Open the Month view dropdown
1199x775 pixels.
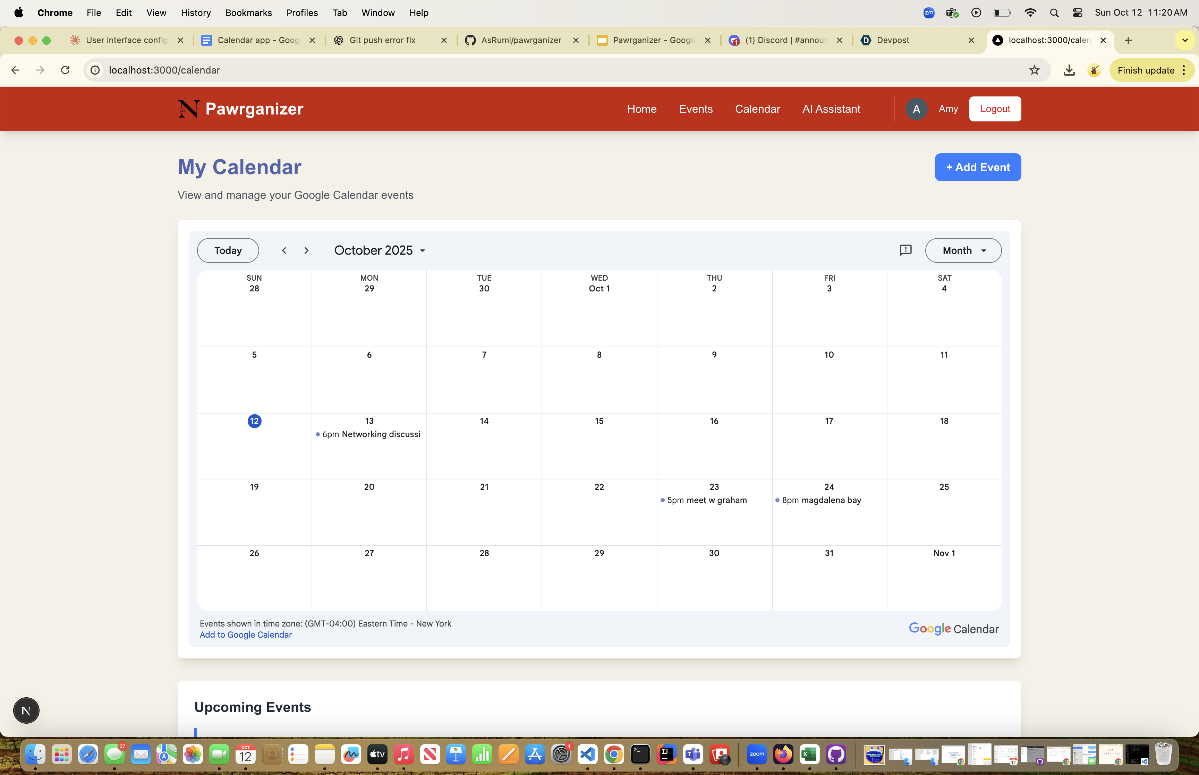963,250
